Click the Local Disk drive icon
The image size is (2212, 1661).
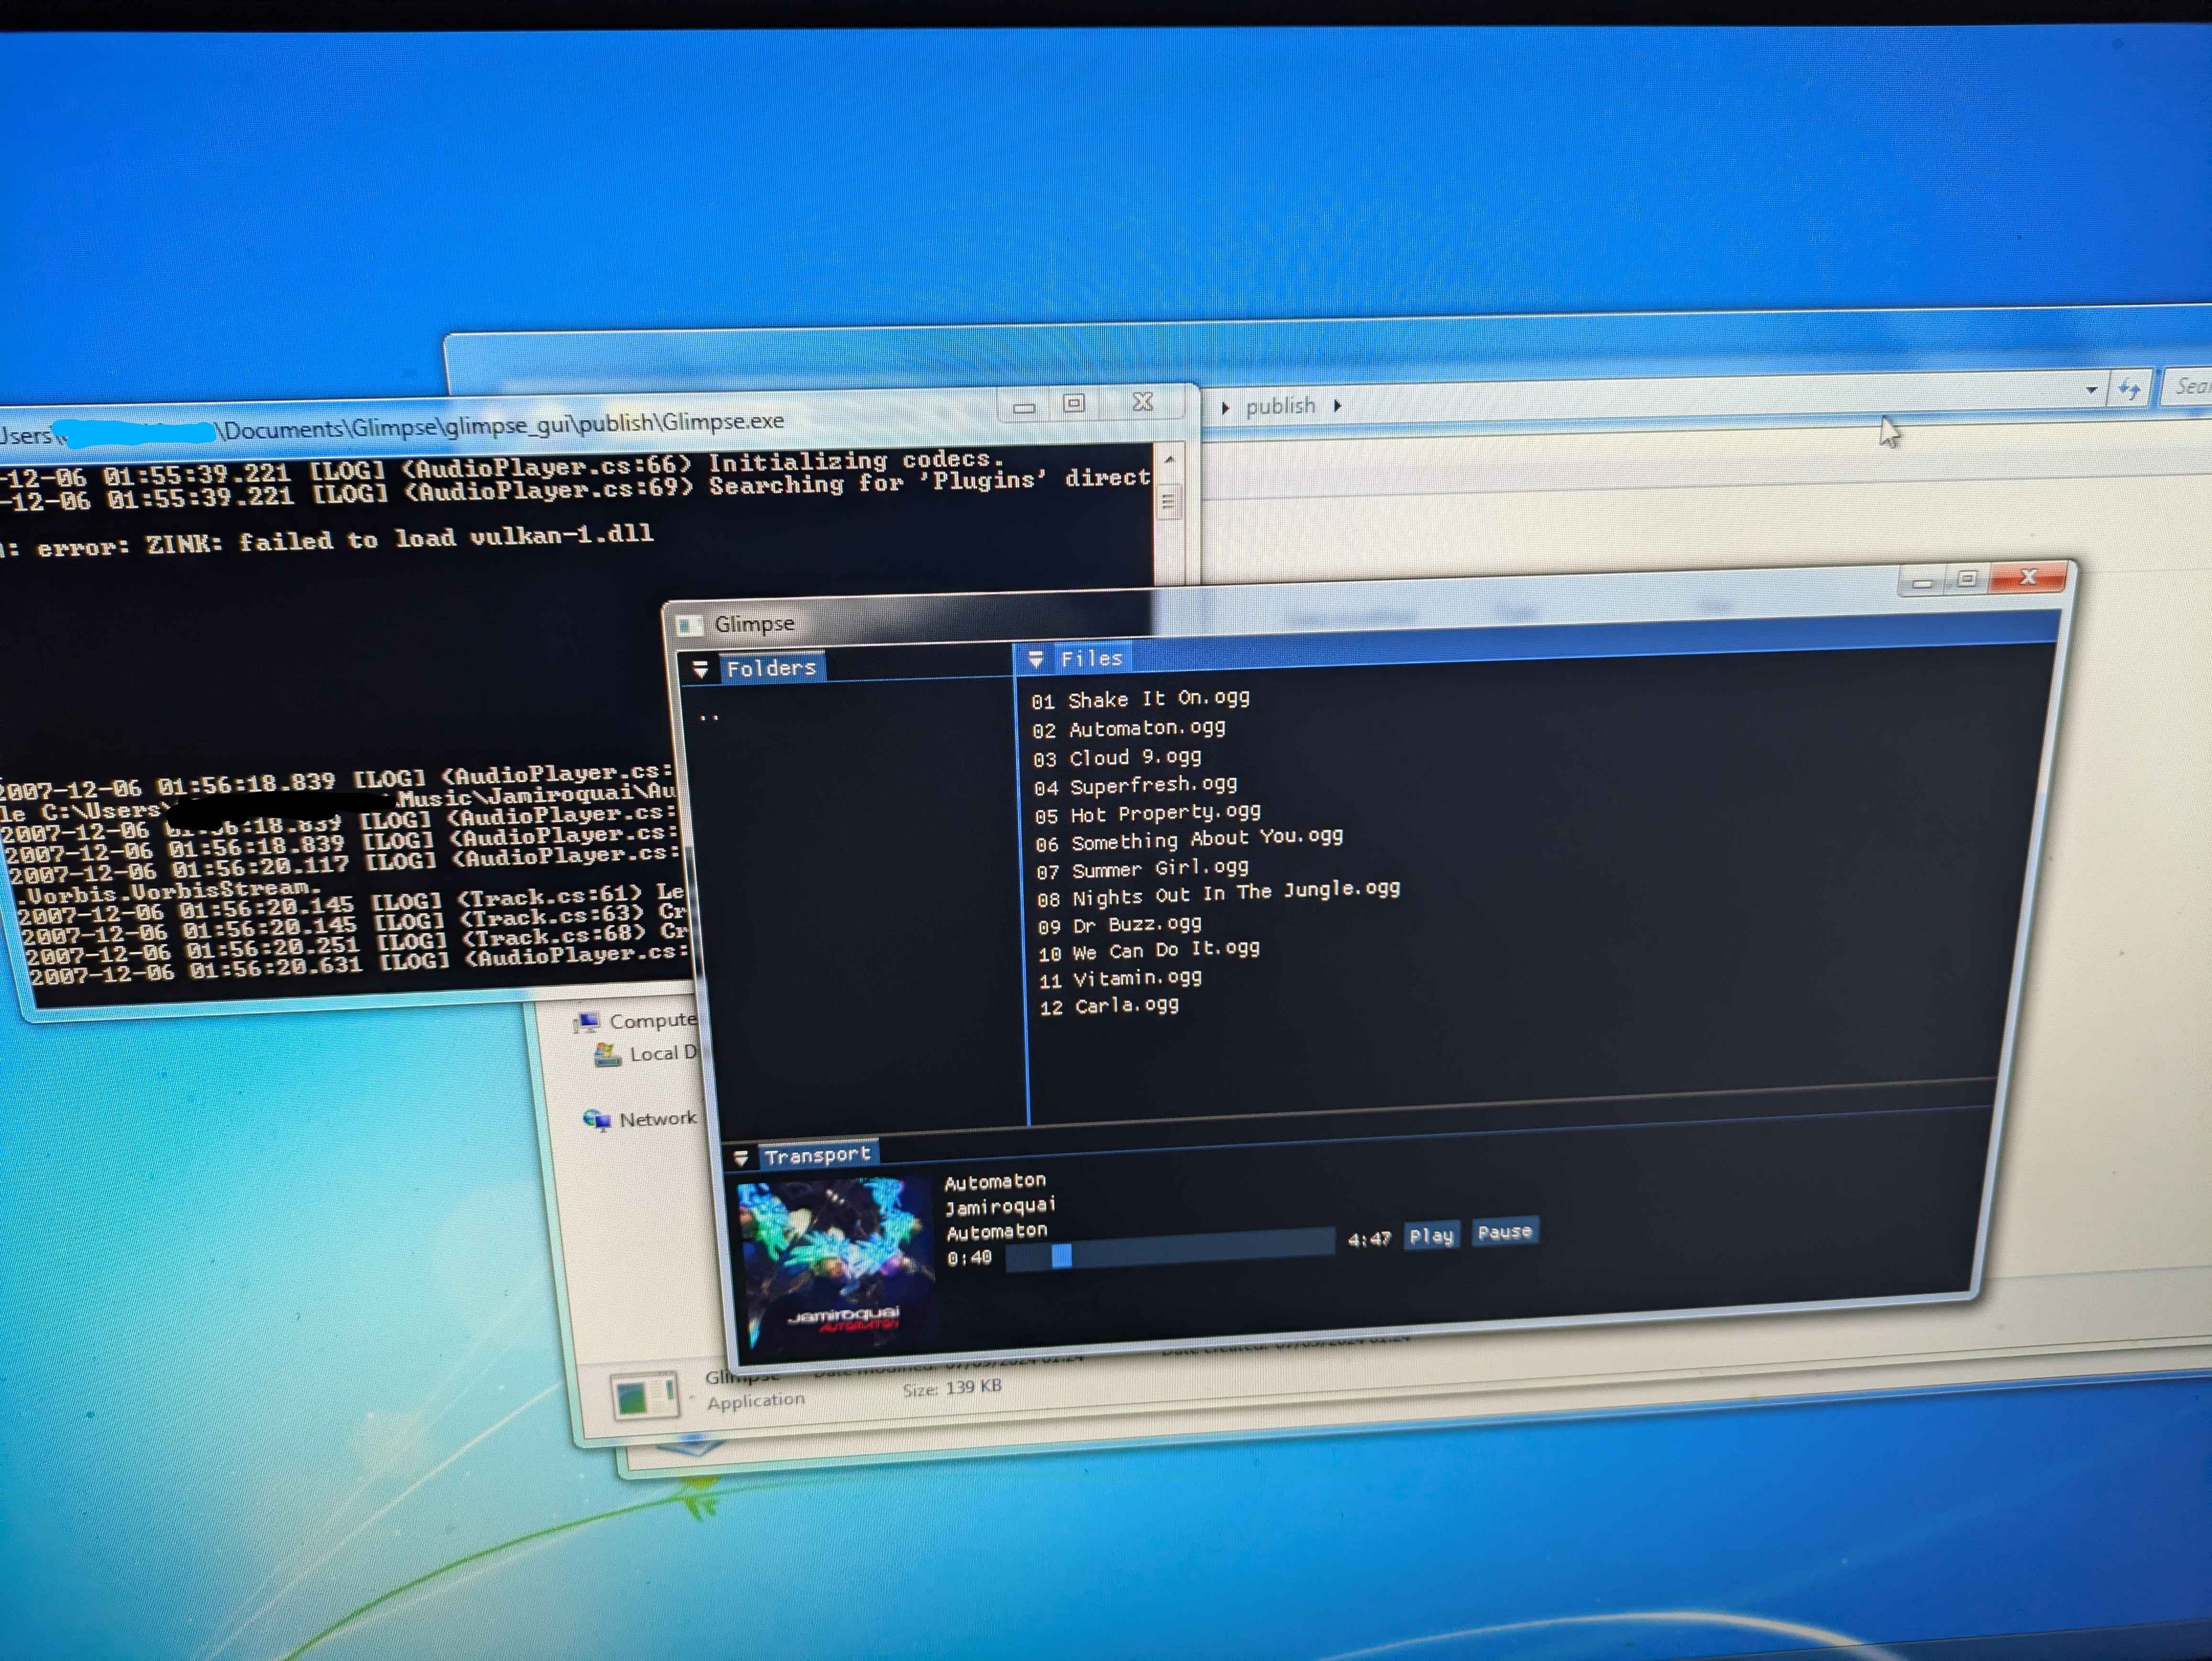607,1054
